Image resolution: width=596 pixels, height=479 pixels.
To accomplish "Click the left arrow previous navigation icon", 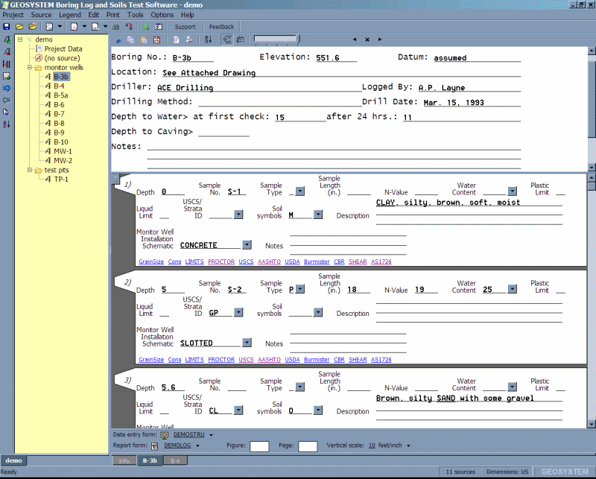I will [x=354, y=39].
